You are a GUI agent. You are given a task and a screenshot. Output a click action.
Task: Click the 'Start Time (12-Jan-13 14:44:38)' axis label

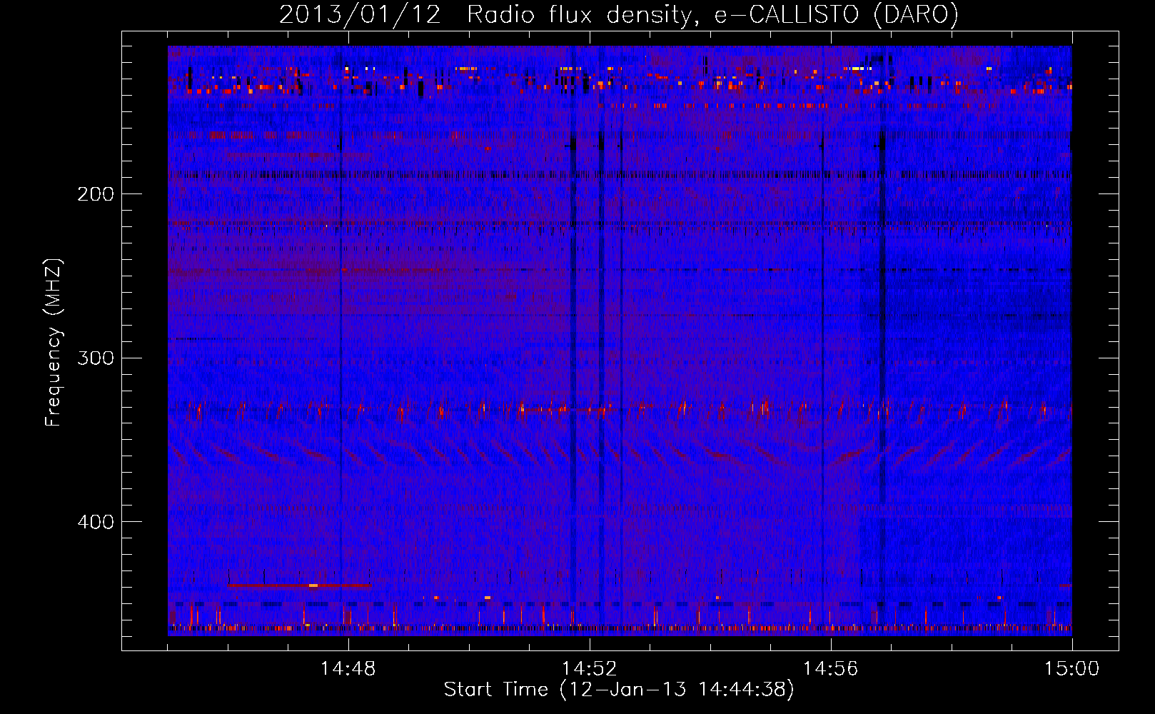(619, 690)
